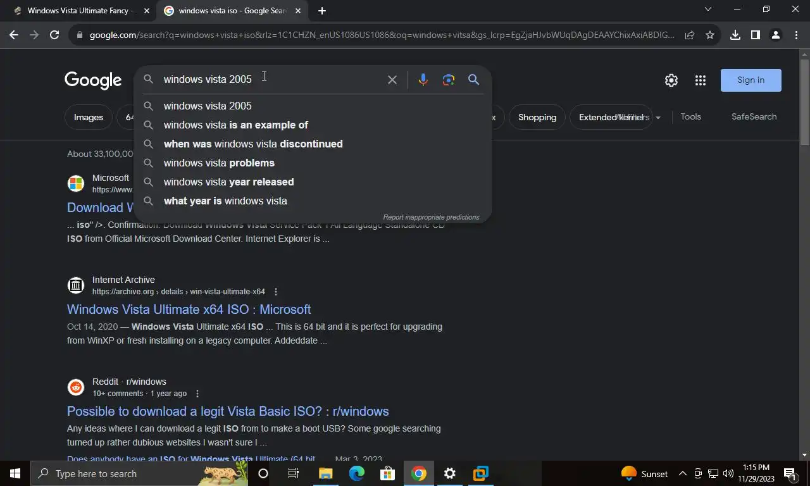Viewport: 810px width, 486px height.
Task: Choose suggestion what year is windows vista
Action: pos(313,201)
